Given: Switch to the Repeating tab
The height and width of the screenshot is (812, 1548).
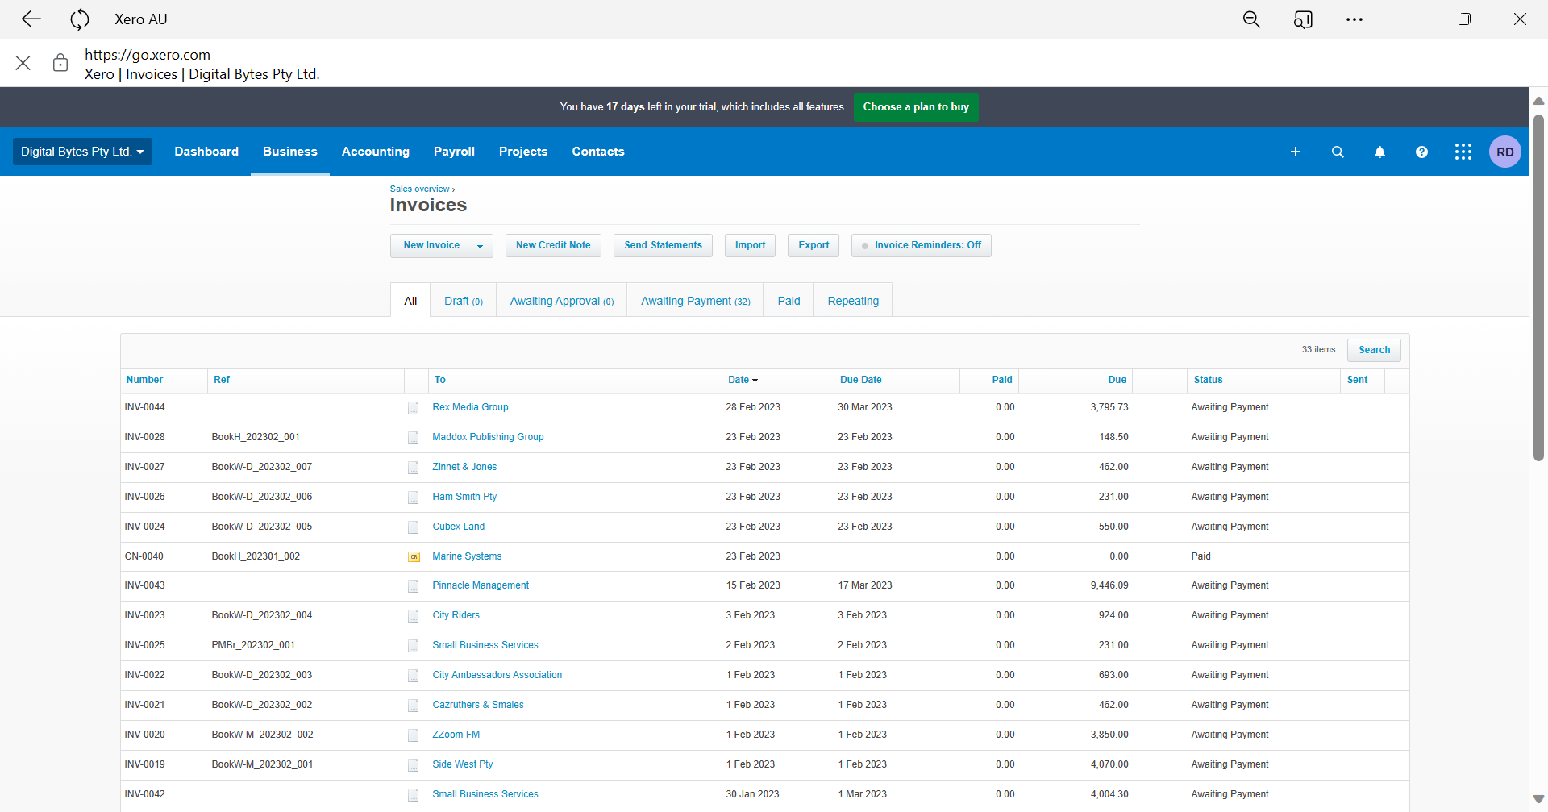Looking at the screenshot, I should [x=853, y=301].
